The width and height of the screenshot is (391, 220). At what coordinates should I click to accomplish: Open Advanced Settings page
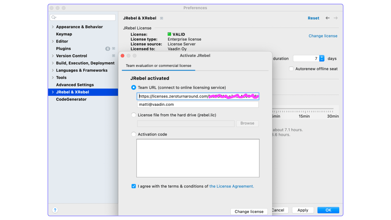click(x=75, y=85)
